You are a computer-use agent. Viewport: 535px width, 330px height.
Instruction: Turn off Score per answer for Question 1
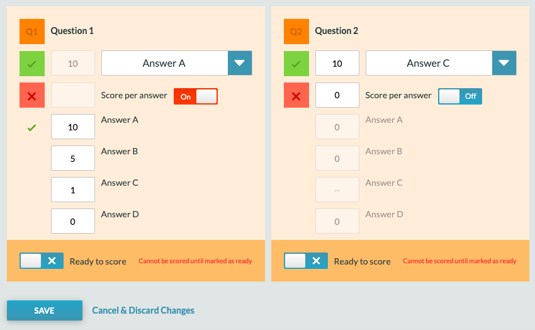pos(195,96)
